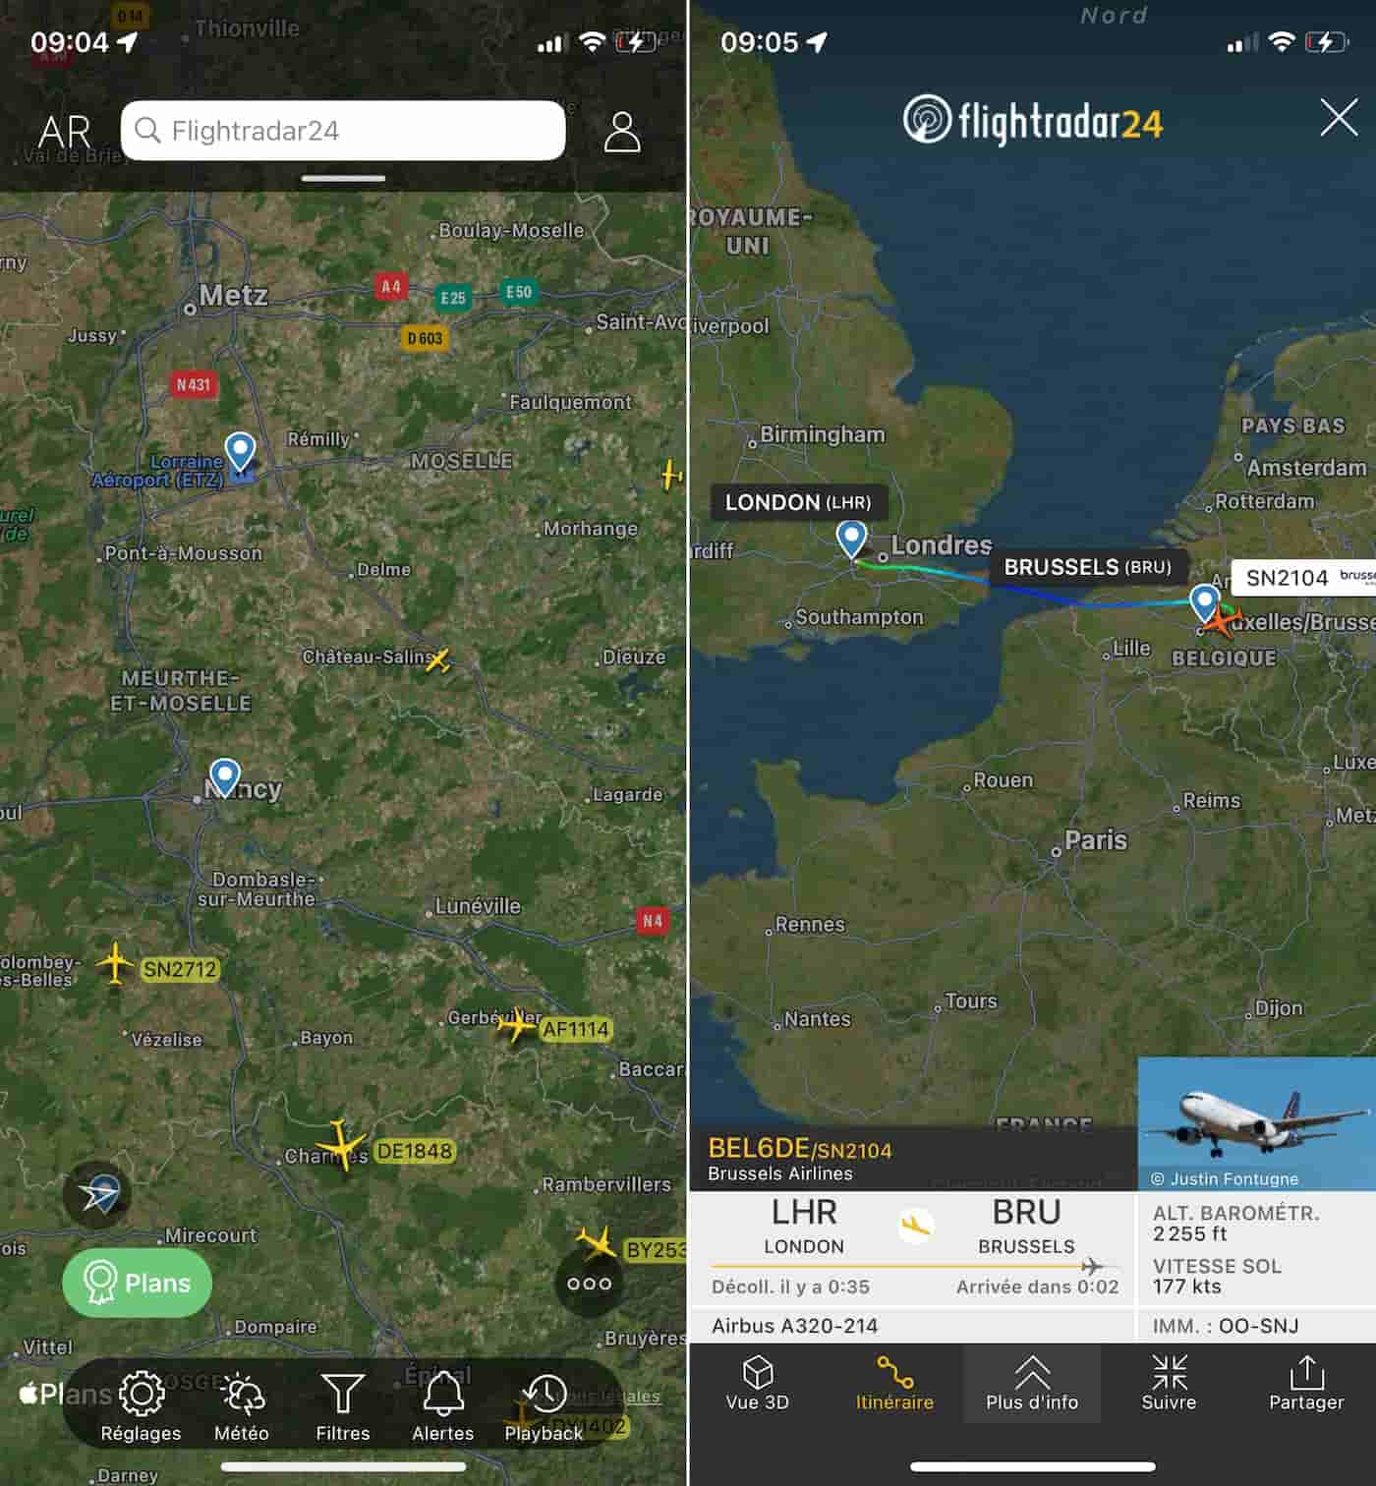Open the Filtres funnel icon
Image resolution: width=1376 pixels, height=1486 pixels.
[343, 1406]
